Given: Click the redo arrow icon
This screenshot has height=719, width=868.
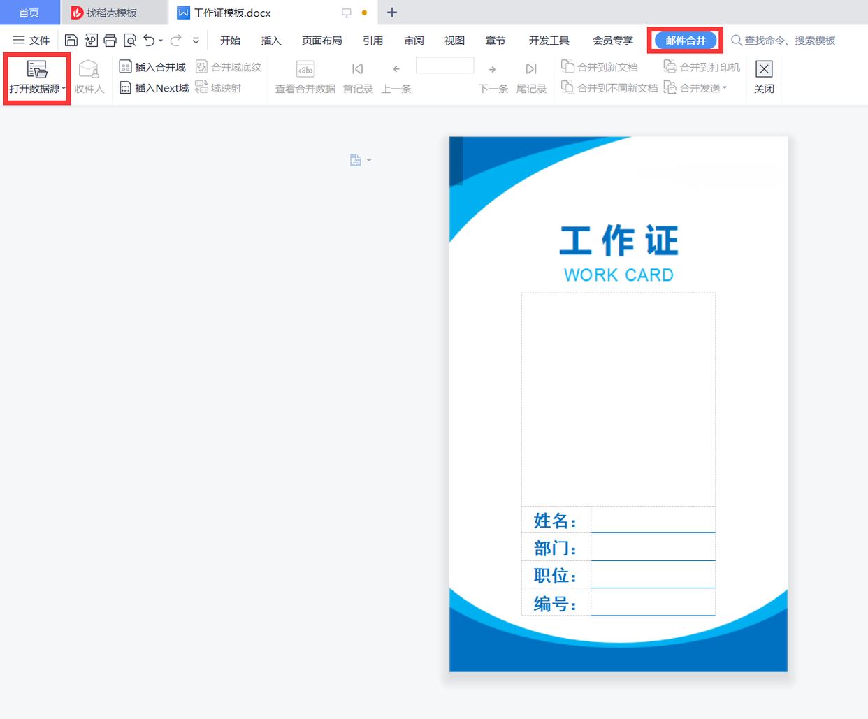Looking at the screenshot, I should (x=175, y=41).
